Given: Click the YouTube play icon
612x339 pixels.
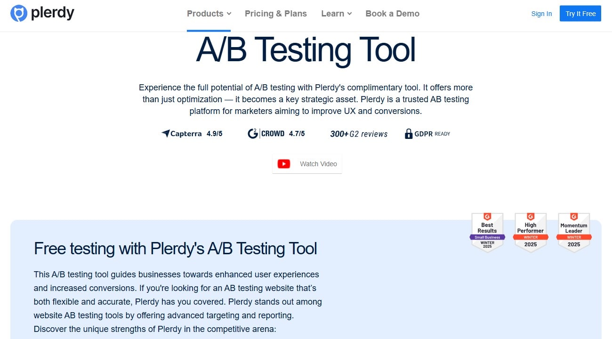Looking at the screenshot, I should [x=284, y=164].
